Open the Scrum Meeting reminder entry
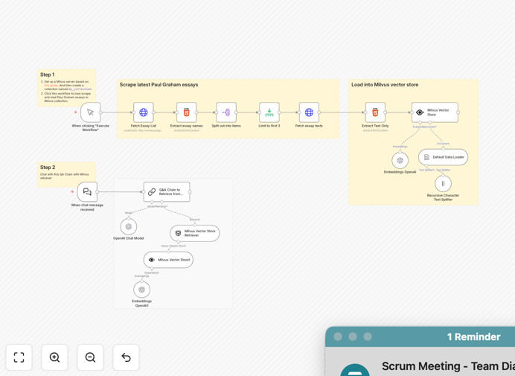 [x=448, y=366]
